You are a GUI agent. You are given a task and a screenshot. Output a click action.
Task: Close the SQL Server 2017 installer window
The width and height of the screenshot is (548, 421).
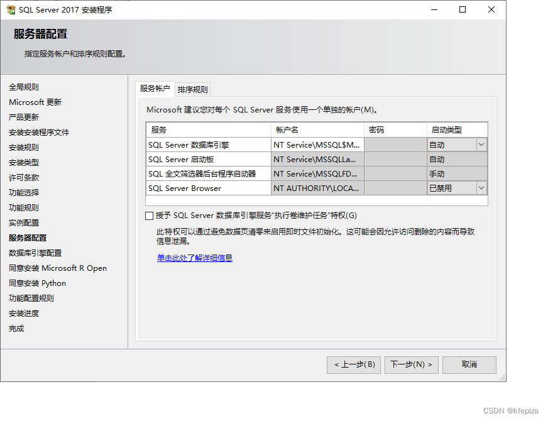tap(491, 10)
